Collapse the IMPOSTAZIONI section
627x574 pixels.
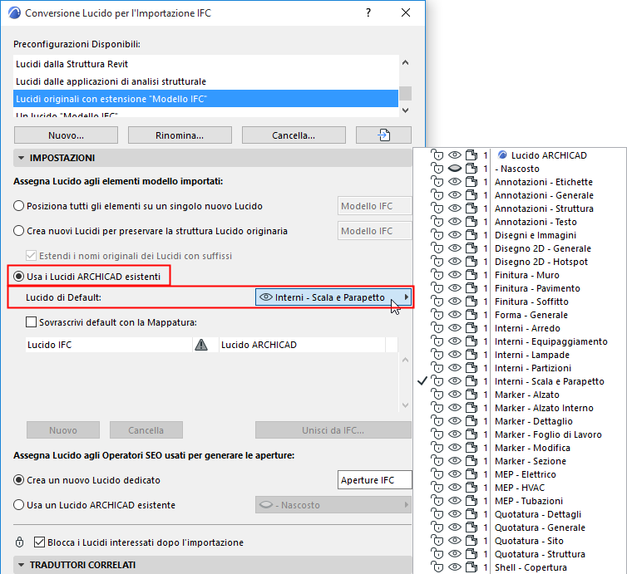[x=21, y=158]
